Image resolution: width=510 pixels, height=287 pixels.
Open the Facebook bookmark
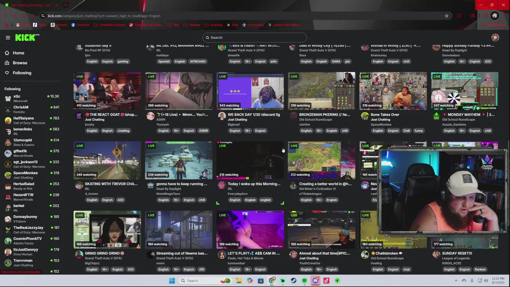coord(80,25)
